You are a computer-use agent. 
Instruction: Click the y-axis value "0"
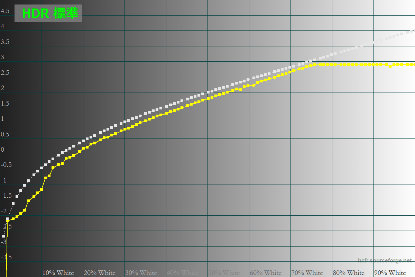[2, 150]
